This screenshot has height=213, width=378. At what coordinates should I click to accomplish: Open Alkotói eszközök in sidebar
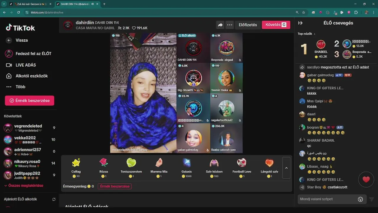click(x=27, y=76)
